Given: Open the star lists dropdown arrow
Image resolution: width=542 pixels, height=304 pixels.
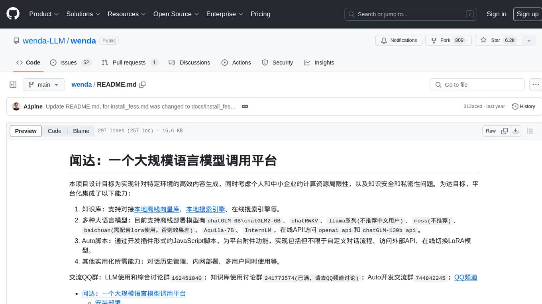Looking at the screenshot, I should [x=529, y=41].
